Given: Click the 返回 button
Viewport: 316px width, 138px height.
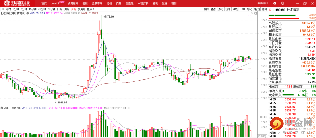Looking at the screenshot, I should (x=264, y=9).
